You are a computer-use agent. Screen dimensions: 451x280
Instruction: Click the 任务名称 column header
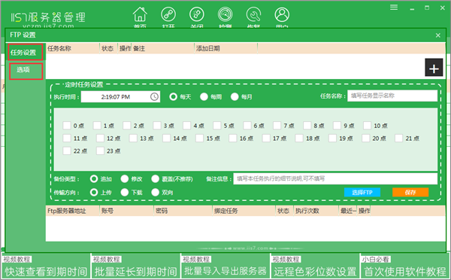73,48
